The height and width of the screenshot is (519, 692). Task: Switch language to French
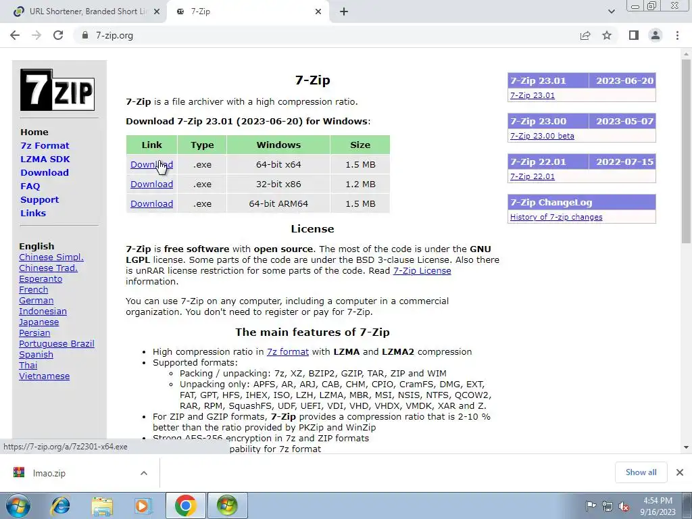(34, 289)
